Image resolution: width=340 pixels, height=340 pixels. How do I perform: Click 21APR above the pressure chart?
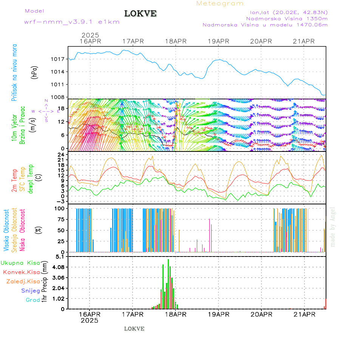pos(304,41)
